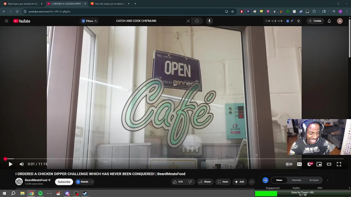Open Windows taskbar search

[x=13, y=193]
